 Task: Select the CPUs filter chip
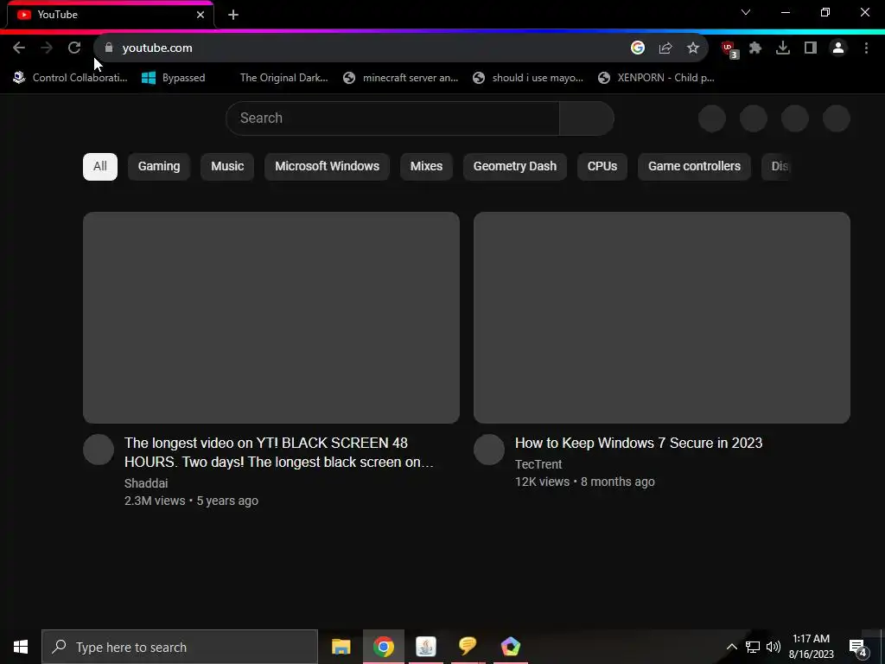pos(602,167)
